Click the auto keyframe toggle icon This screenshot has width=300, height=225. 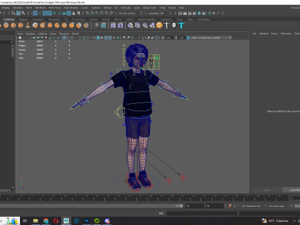tap(230, 206)
